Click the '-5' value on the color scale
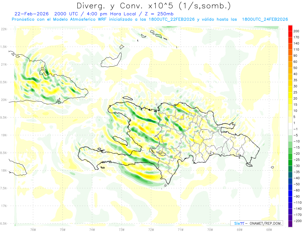 point(296,135)
